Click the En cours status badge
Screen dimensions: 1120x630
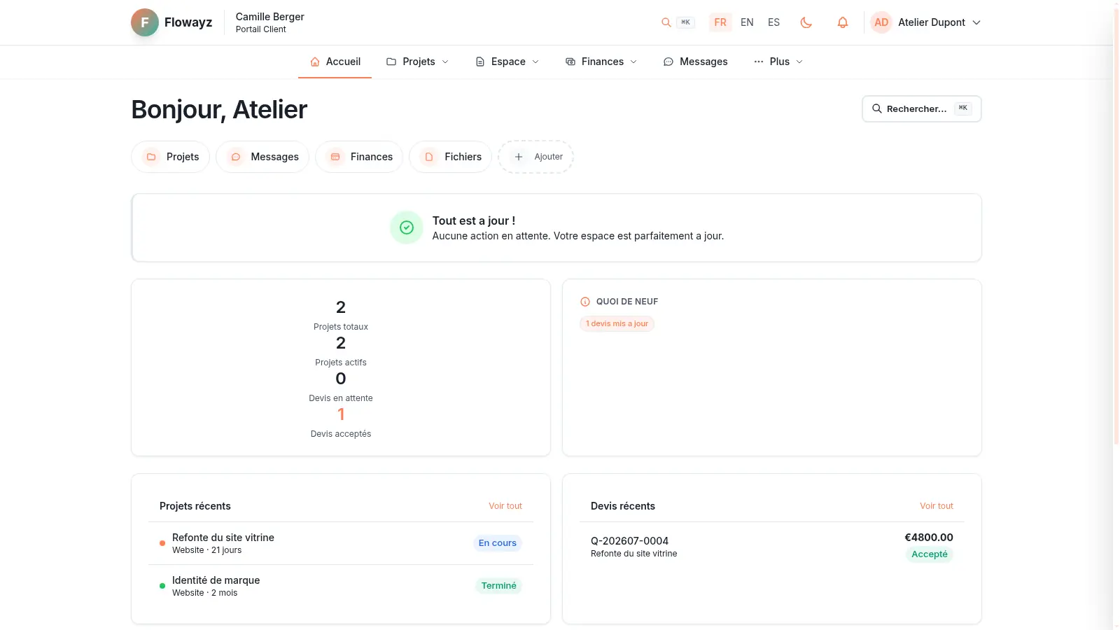click(x=498, y=543)
